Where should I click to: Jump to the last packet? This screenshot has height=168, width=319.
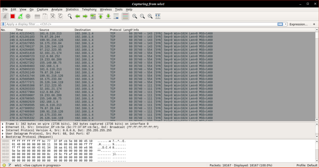point(108,16)
